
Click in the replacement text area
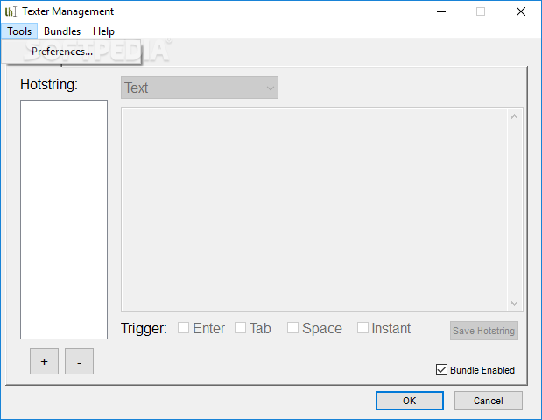(314, 210)
